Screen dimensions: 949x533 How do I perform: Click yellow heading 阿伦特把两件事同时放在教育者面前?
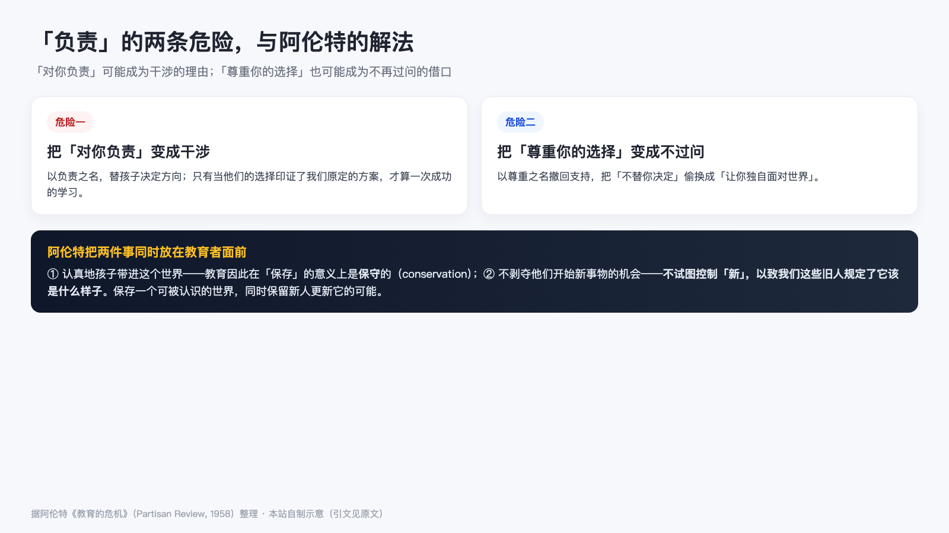[x=147, y=252]
